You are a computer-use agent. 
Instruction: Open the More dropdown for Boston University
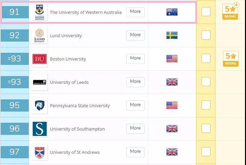click(135, 58)
